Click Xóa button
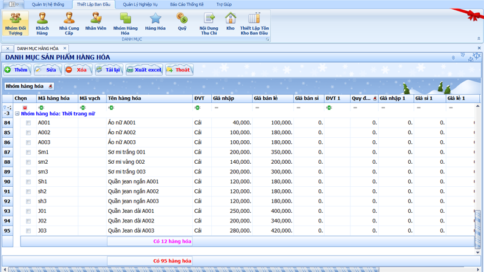The height and width of the screenshot is (272, 484). pos(78,70)
